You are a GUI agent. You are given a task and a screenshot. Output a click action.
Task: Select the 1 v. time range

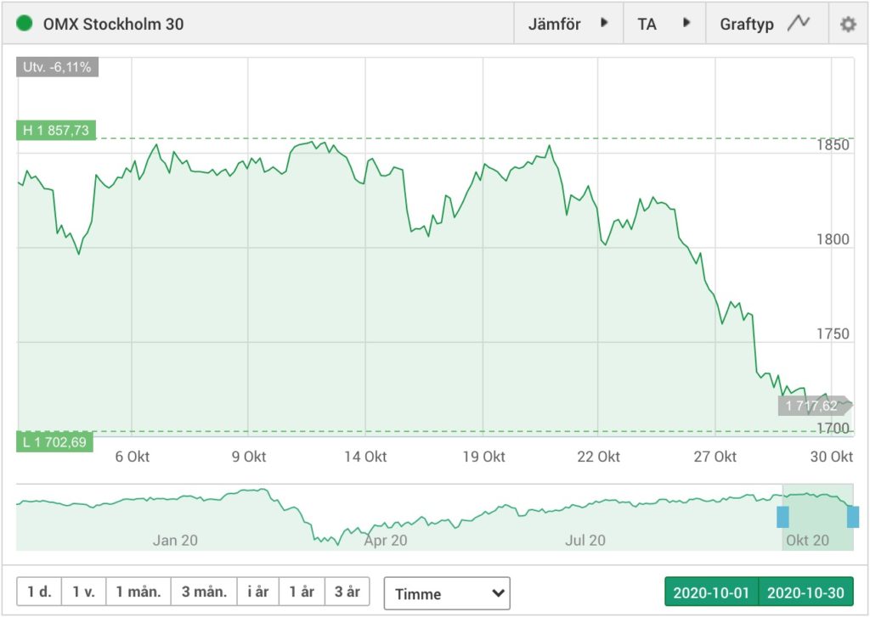(x=84, y=592)
